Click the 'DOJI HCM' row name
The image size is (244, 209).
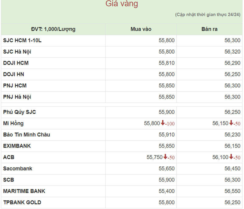(16, 63)
